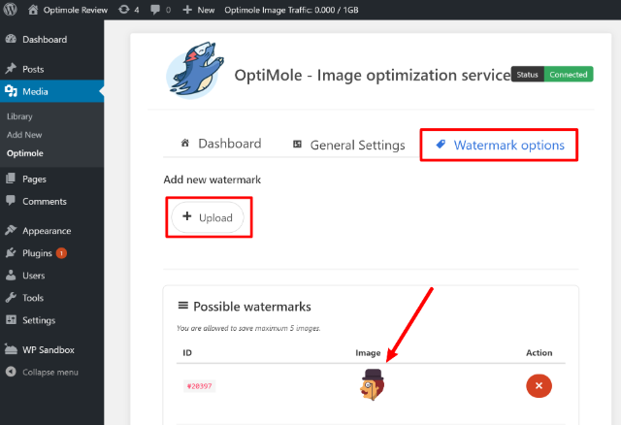621x425 pixels.
Task: Click the Comments icon in sidebar
Action: (11, 201)
